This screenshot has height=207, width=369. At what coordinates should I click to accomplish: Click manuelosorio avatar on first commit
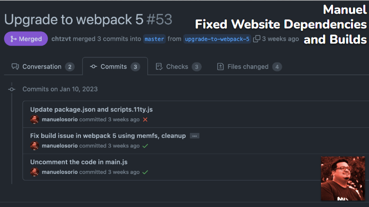click(35, 120)
